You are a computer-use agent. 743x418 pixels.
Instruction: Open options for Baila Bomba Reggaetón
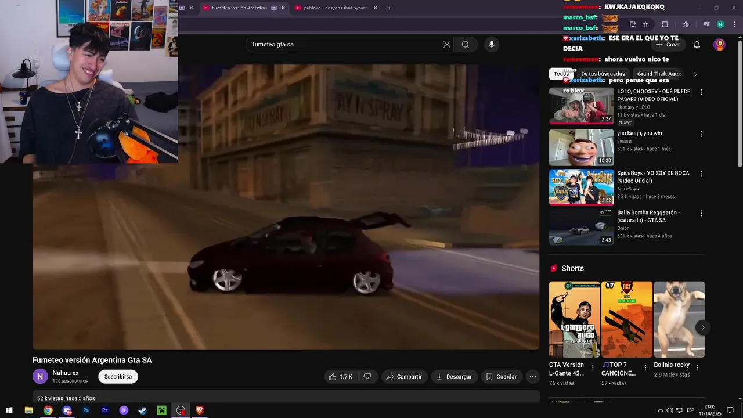pyautogui.click(x=701, y=213)
